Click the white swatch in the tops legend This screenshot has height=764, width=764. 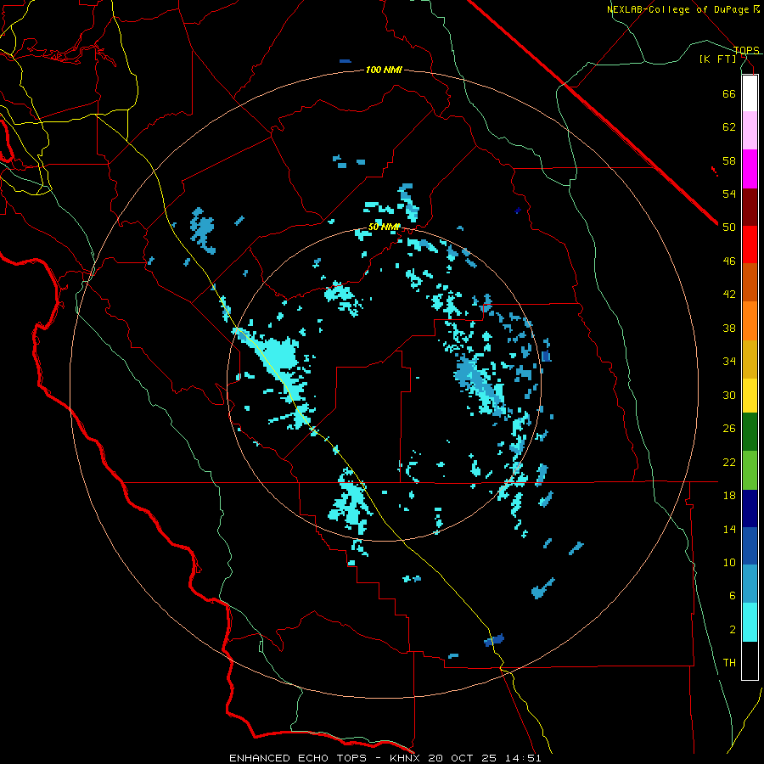coord(750,93)
